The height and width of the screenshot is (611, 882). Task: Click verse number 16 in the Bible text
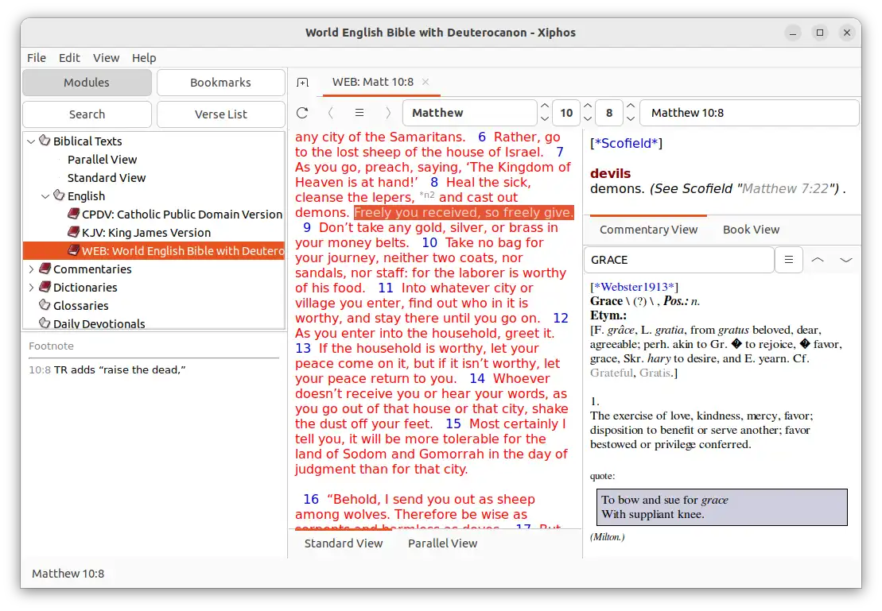[x=311, y=499]
